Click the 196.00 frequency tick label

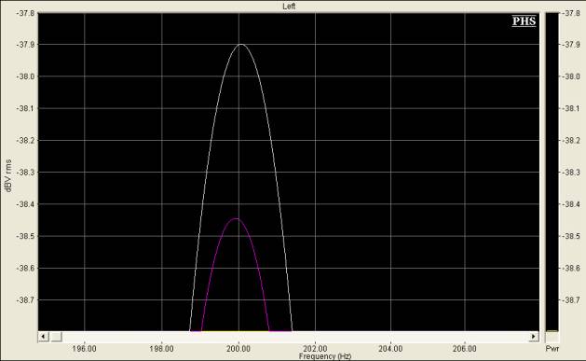tap(84, 349)
